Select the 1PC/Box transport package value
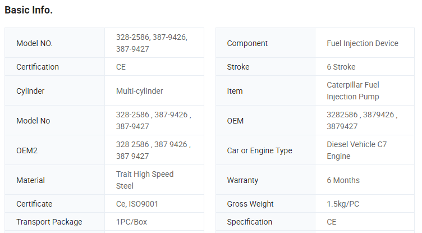Image resolution: width=422 pixels, height=233 pixels. [131, 222]
